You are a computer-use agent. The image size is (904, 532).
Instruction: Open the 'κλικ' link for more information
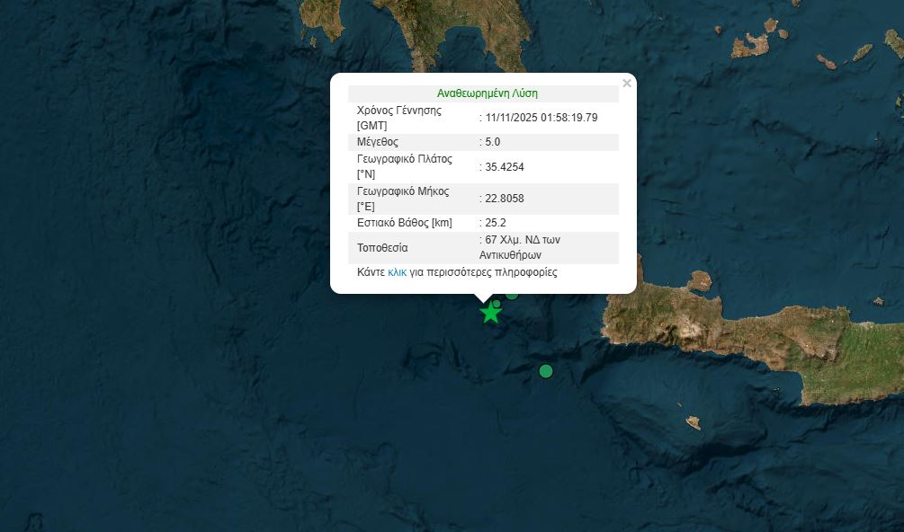[397, 272]
